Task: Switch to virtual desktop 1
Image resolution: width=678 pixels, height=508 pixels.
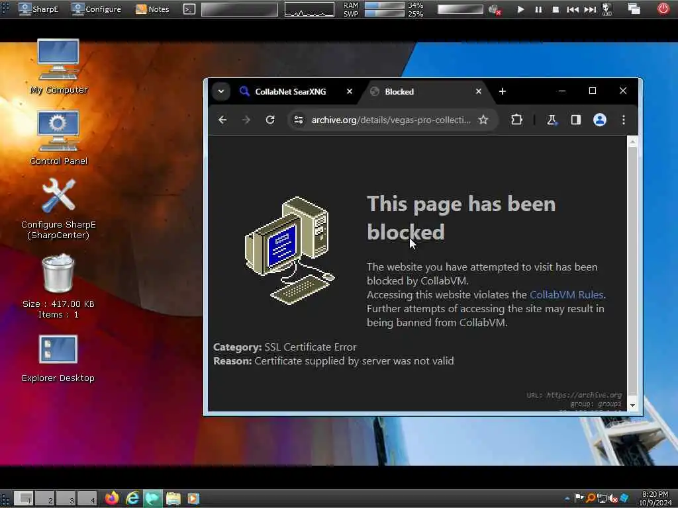Action: [24, 499]
